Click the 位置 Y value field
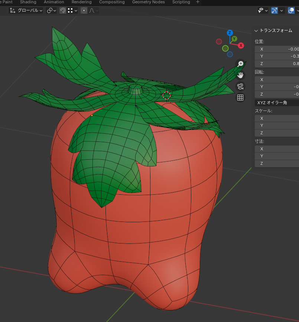The width and height of the screenshot is (299, 322). pos(277,56)
